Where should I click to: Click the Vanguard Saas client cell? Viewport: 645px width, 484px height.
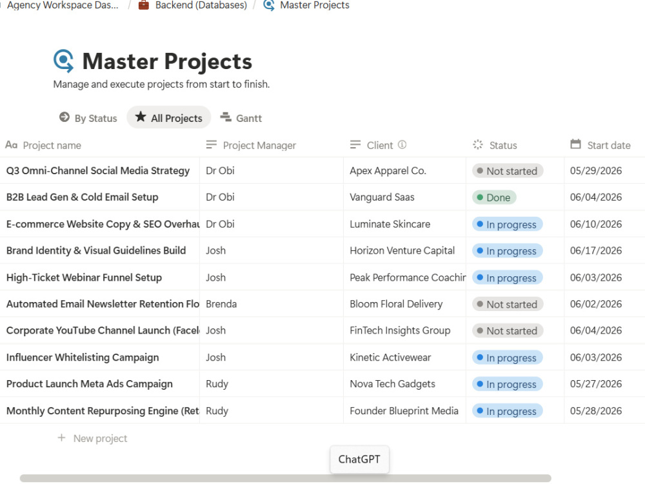(405, 197)
